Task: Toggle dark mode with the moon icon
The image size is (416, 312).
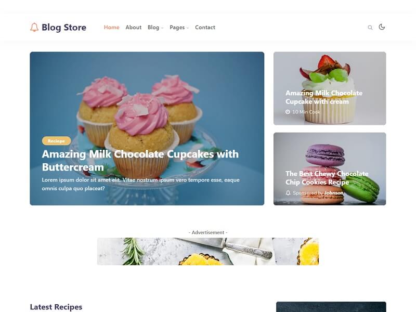Action: pos(382,27)
